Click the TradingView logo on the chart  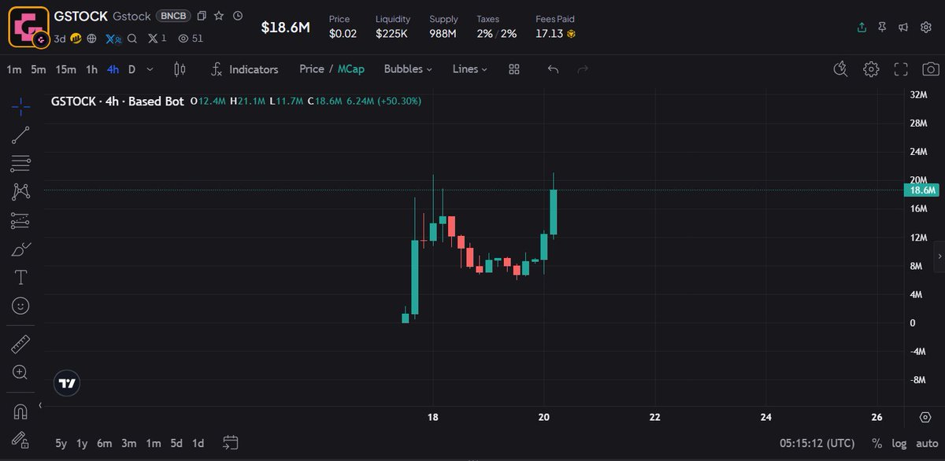coord(68,383)
